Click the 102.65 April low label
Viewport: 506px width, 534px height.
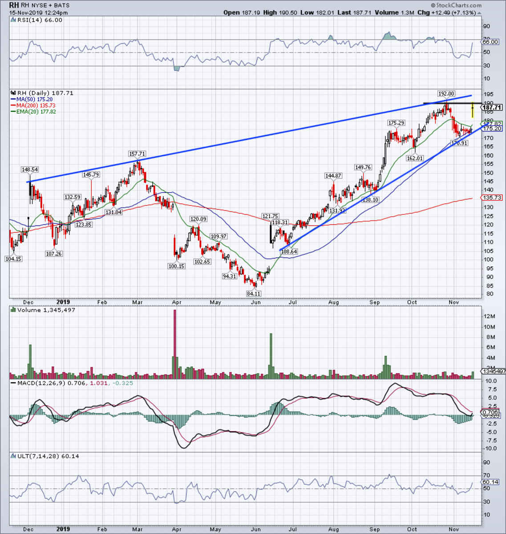click(202, 262)
